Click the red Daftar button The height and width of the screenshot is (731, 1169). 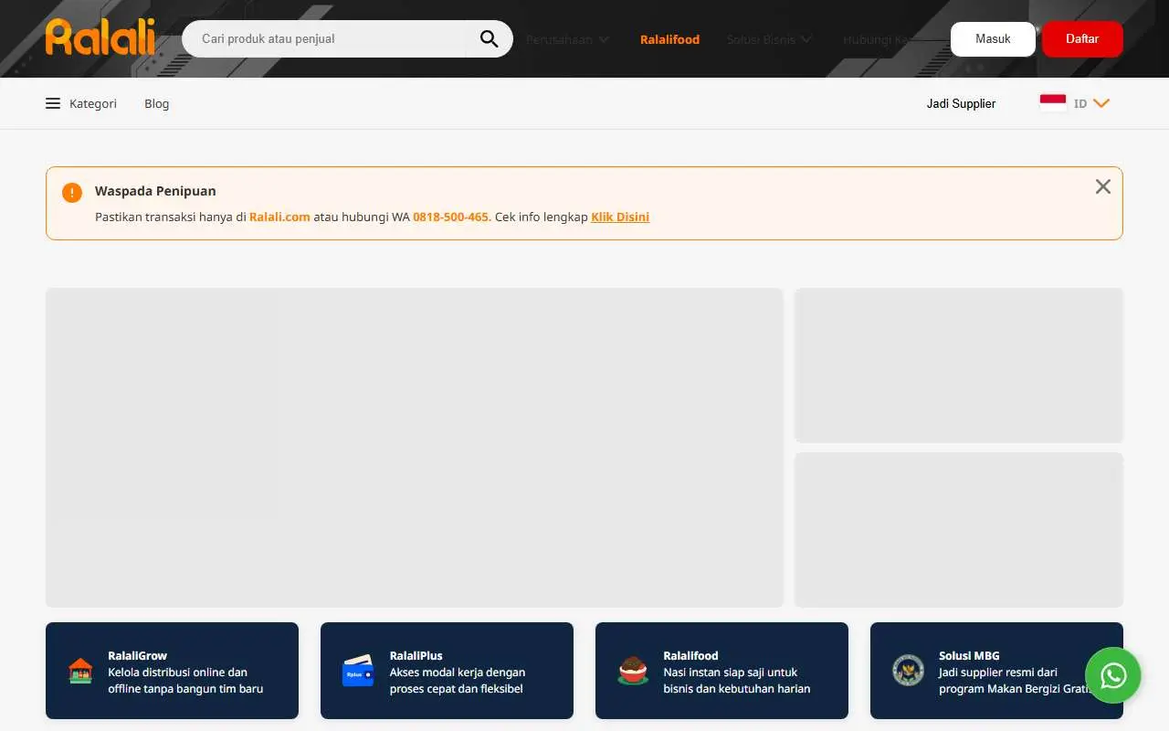tap(1082, 39)
